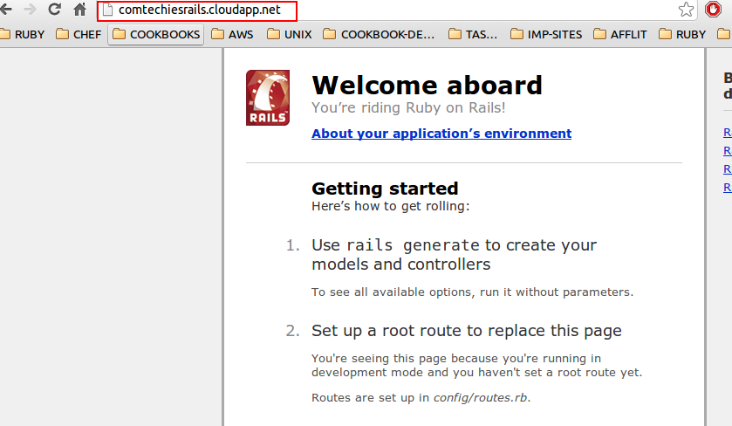The image size is (732, 426).
Task: Click the page icon in address bar
Action: click(x=108, y=10)
